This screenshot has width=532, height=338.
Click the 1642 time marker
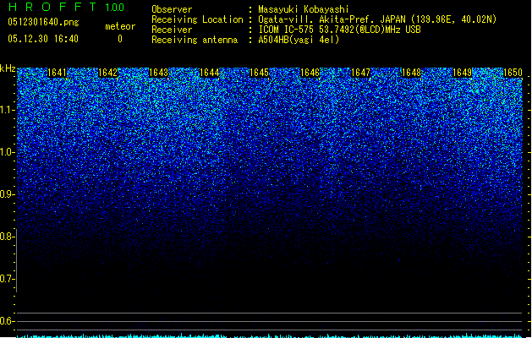point(108,73)
